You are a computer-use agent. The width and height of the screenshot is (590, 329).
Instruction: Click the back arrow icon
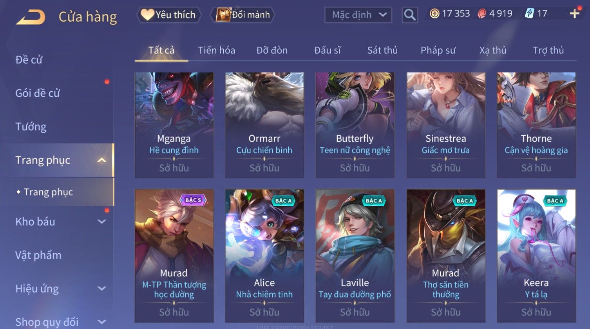31,17
